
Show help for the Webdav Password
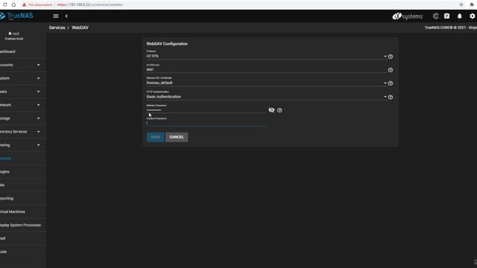[279, 110]
